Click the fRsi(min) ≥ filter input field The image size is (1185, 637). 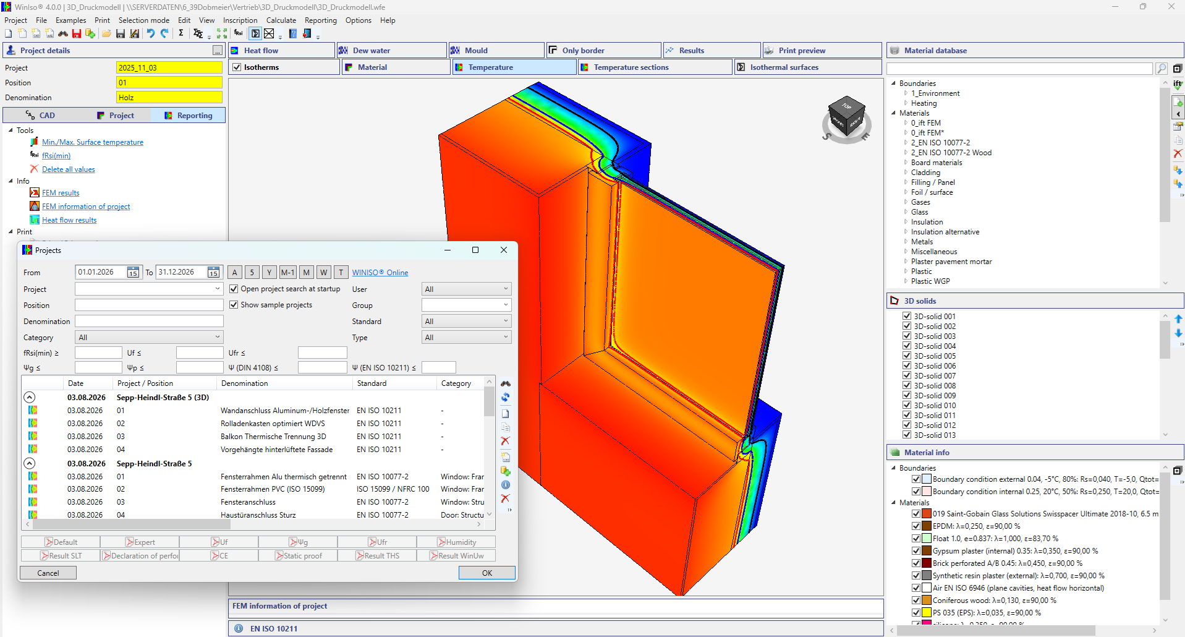click(x=98, y=353)
